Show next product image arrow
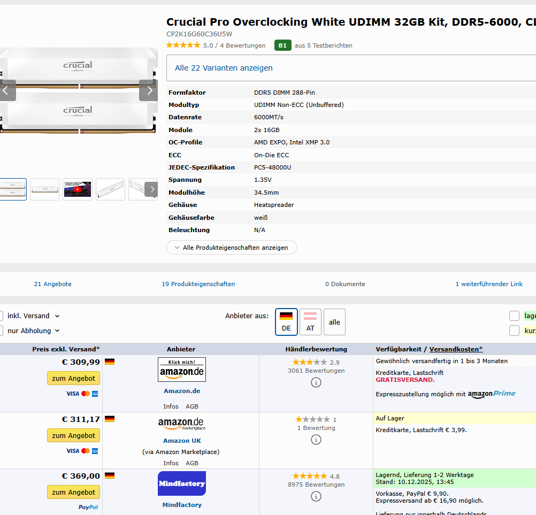 click(149, 90)
